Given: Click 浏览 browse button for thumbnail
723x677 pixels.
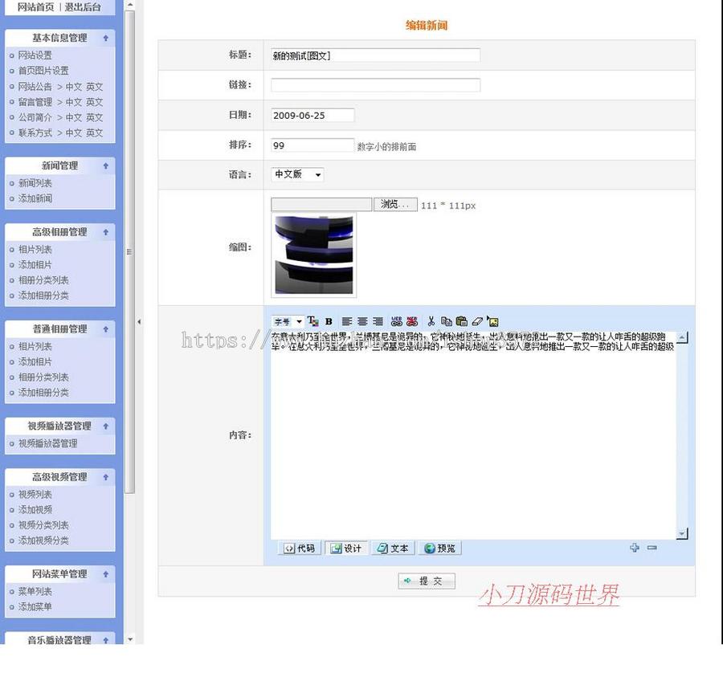Looking at the screenshot, I should click(395, 204).
